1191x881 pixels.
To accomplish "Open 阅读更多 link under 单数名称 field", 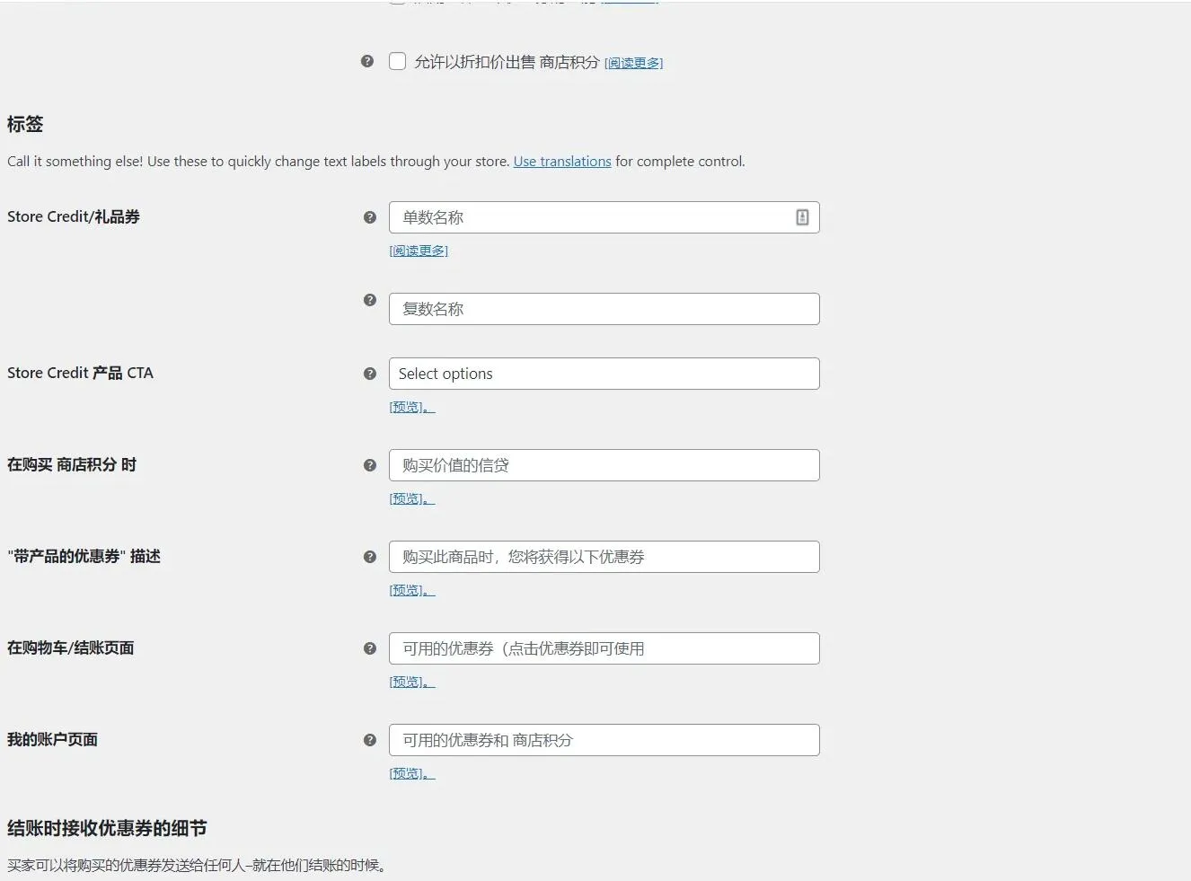I will click(419, 251).
